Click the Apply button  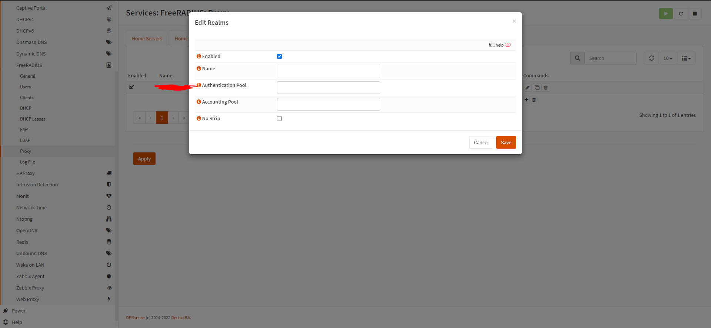click(x=144, y=159)
